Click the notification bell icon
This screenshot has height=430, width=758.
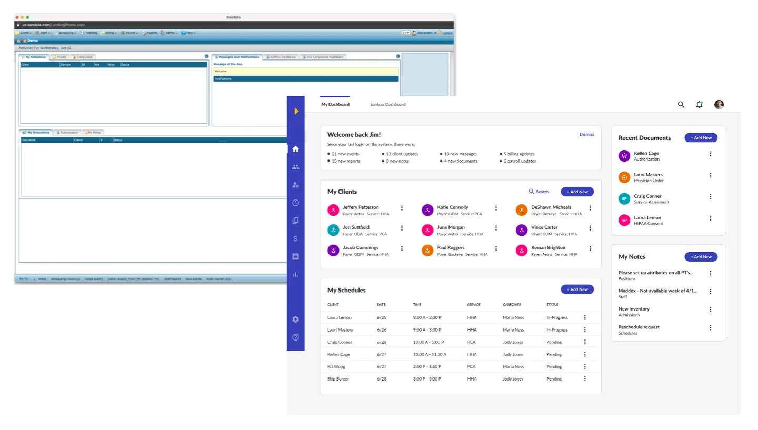699,104
